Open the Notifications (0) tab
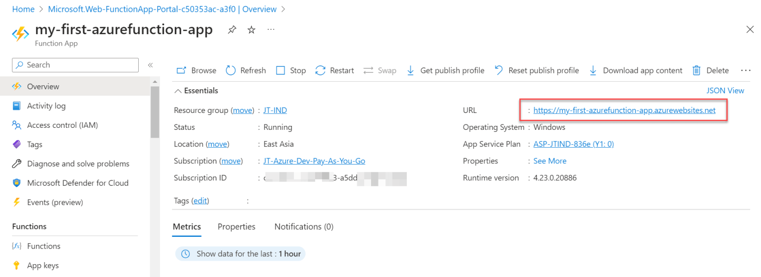 point(304,226)
